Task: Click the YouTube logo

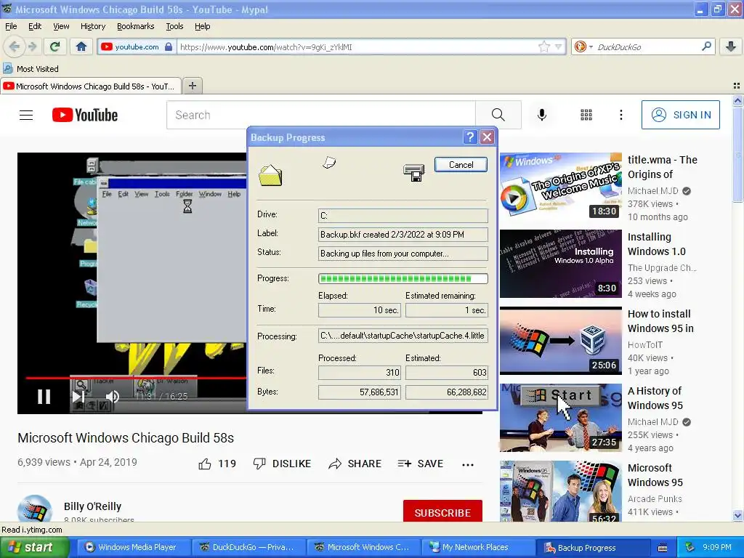Action: tap(85, 115)
